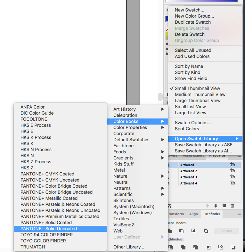Click Trim pathfinder icon

point(183,247)
